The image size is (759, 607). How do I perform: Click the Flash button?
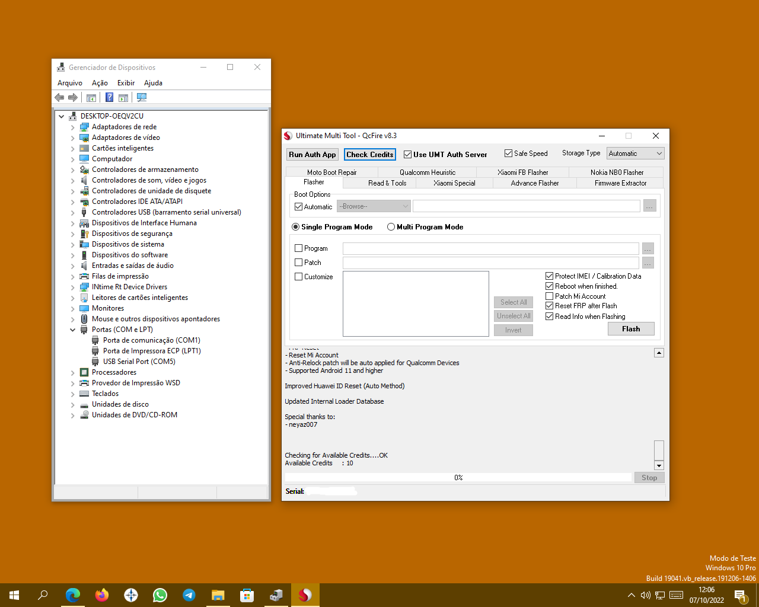click(631, 329)
